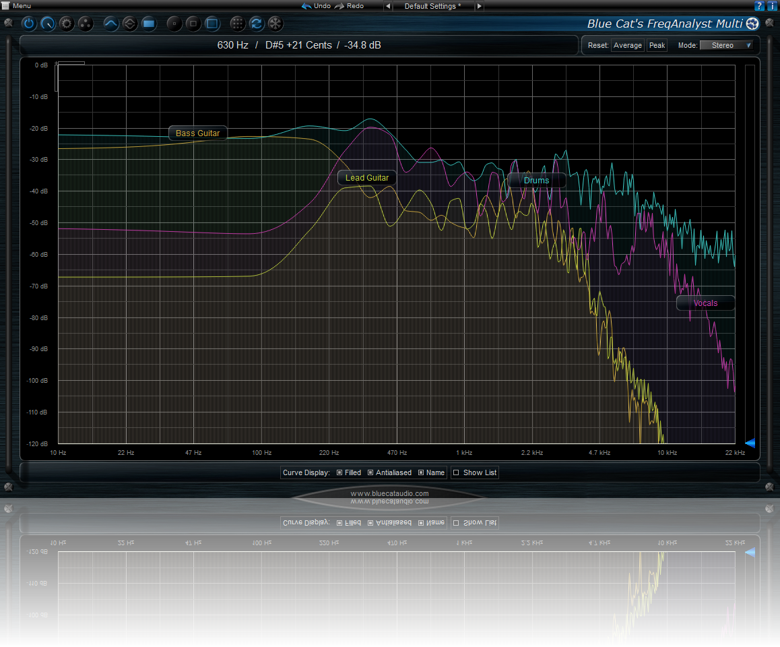This screenshot has width=780, height=647.
Task: Click the Undo arrow
Action: (x=307, y=6)
